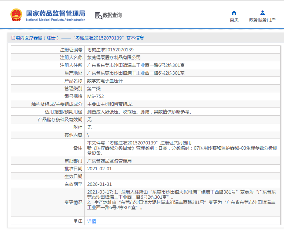Click the 生效日期 label
Screen dimensions: 284x232
(x=73, y=177)
